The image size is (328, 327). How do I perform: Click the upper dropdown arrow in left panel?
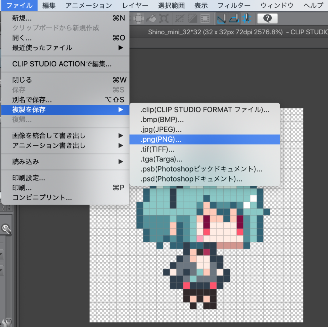1,255
